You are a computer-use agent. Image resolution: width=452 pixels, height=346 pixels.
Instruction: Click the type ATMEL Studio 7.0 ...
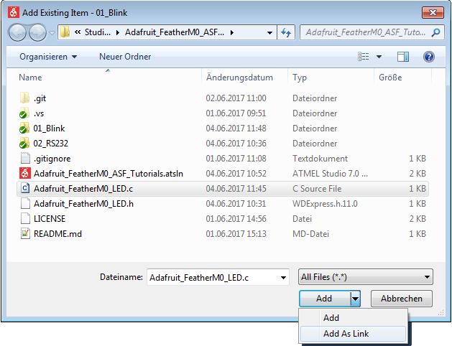[330, 174]
